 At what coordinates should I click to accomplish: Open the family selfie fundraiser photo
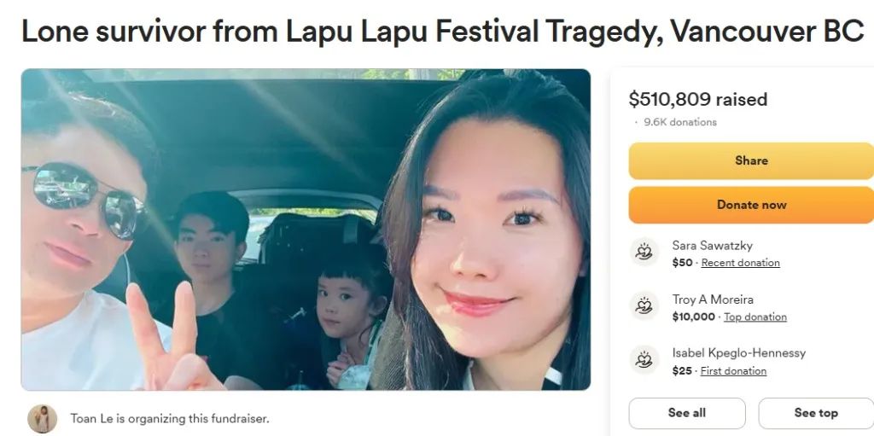[306, 230]
